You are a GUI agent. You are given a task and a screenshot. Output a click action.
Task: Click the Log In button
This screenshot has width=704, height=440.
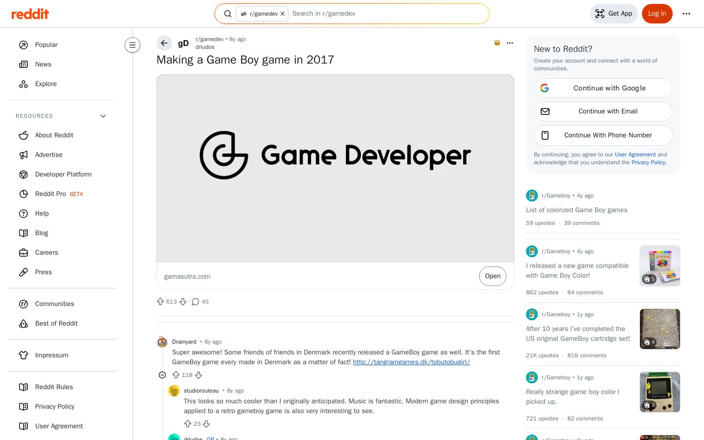click(657, 14)
